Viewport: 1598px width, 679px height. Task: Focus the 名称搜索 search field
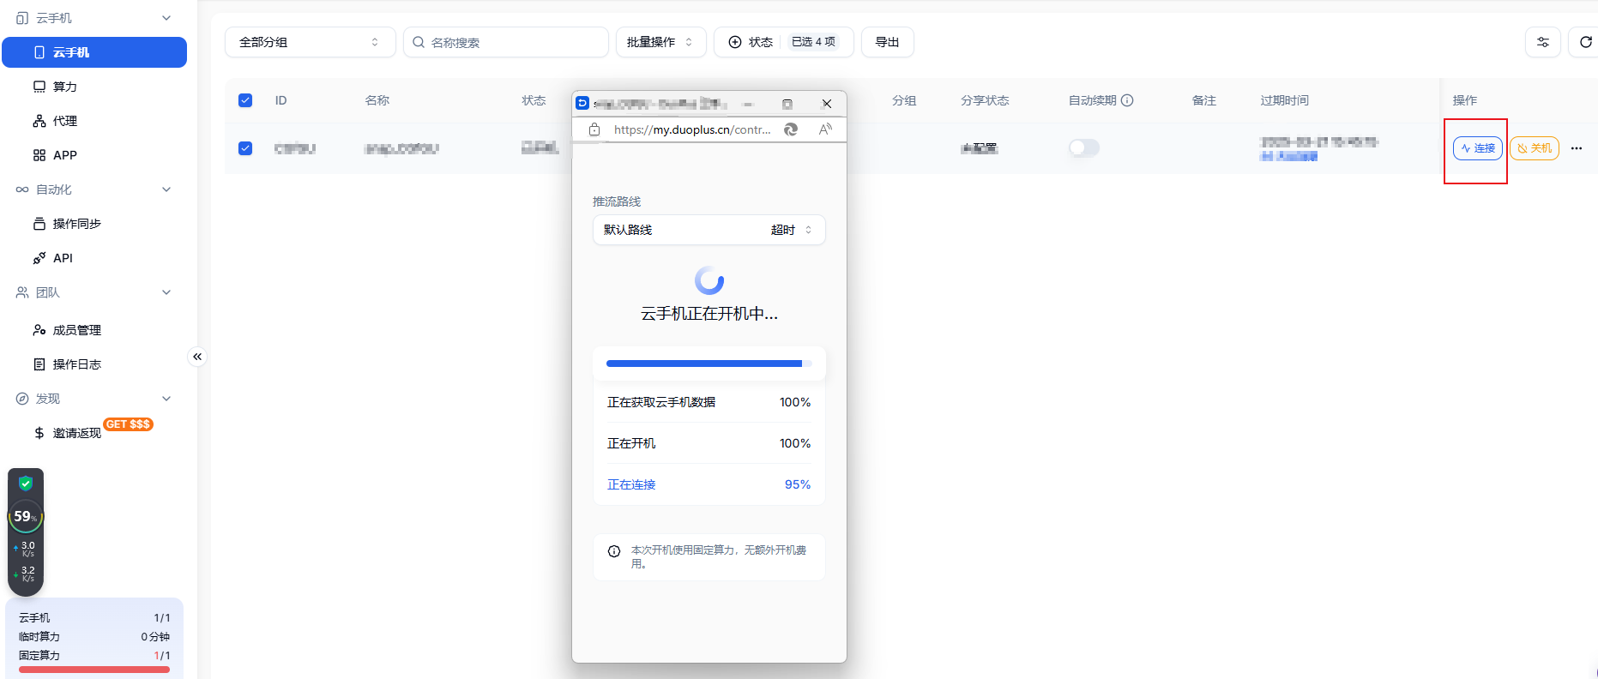click(506, 42)
